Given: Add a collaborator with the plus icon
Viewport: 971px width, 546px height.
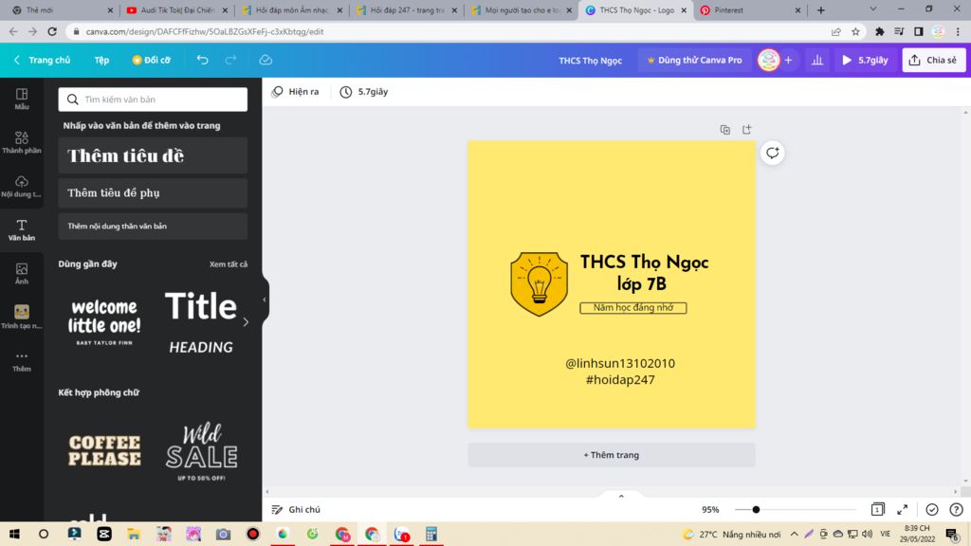Looking at the screenshot, I should [x=788, y=60].
